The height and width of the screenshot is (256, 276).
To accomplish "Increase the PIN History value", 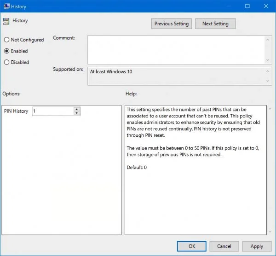I will click(76, 109).
